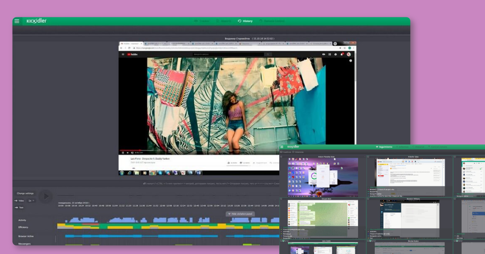485x254 pixels.
Task: Switch to the History tab
Action: (x=245, y=21)
